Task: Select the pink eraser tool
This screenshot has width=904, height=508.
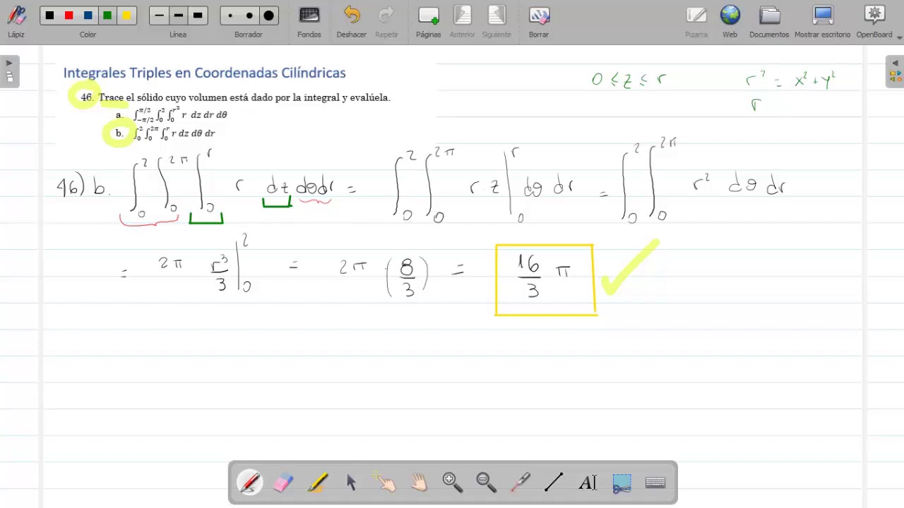Action: [x=283, y=483]
